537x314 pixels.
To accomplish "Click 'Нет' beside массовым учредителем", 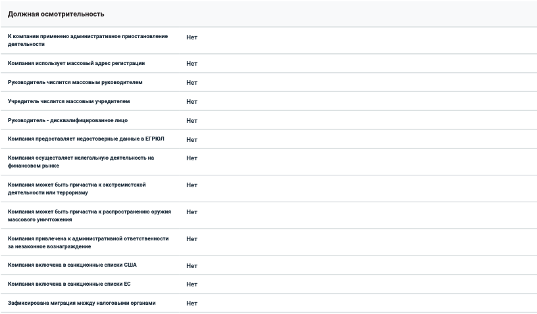I will (192, 102).
